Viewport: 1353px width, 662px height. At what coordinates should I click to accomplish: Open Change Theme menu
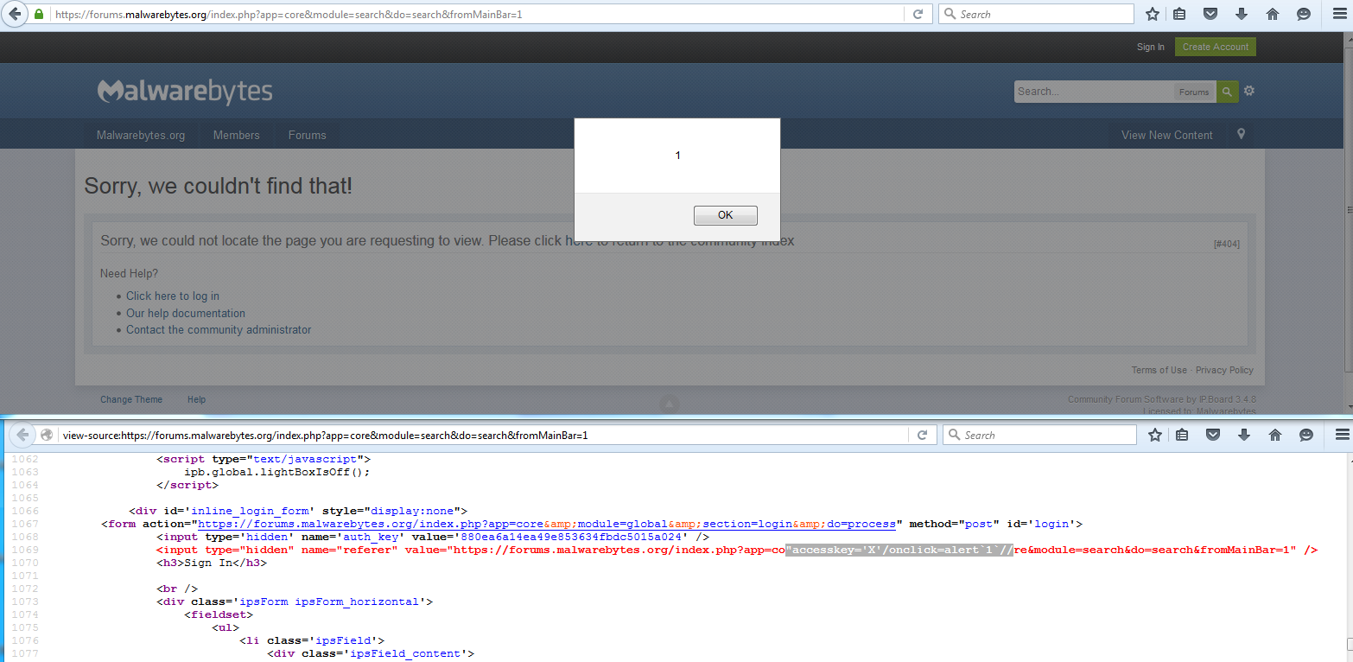pyautogui.click(x=131, y=399)
